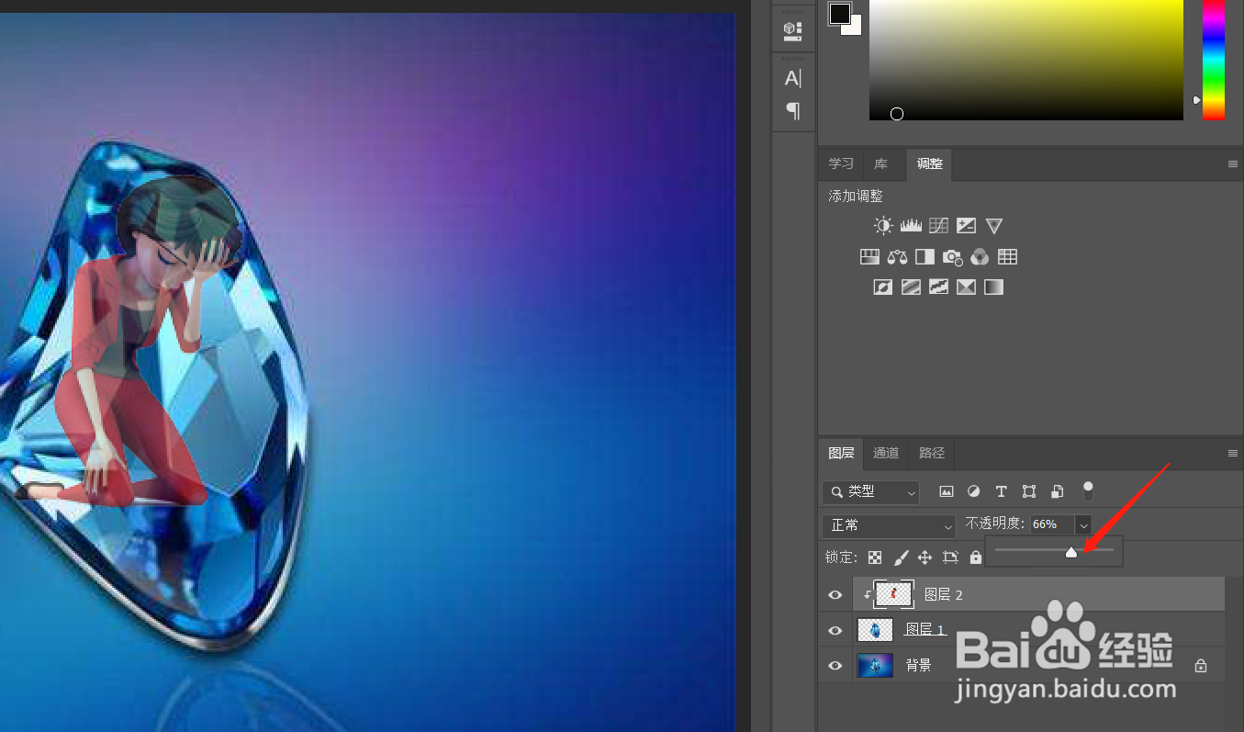Lock artboard nesting
This screenshot has width=1244, height=732.
coord(950,557)
